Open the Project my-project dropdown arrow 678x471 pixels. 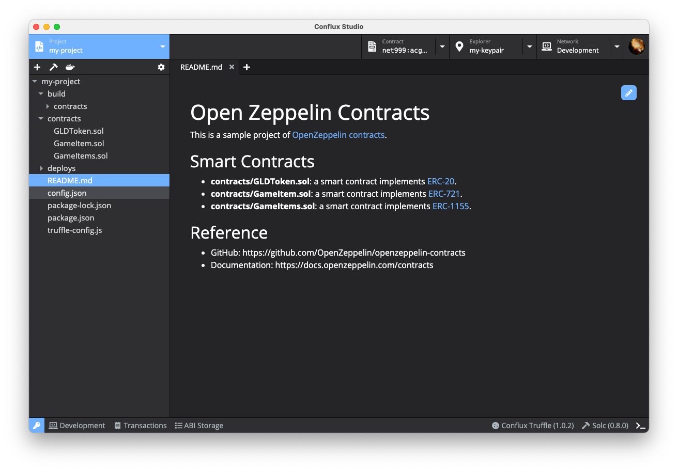coord(163,46)
